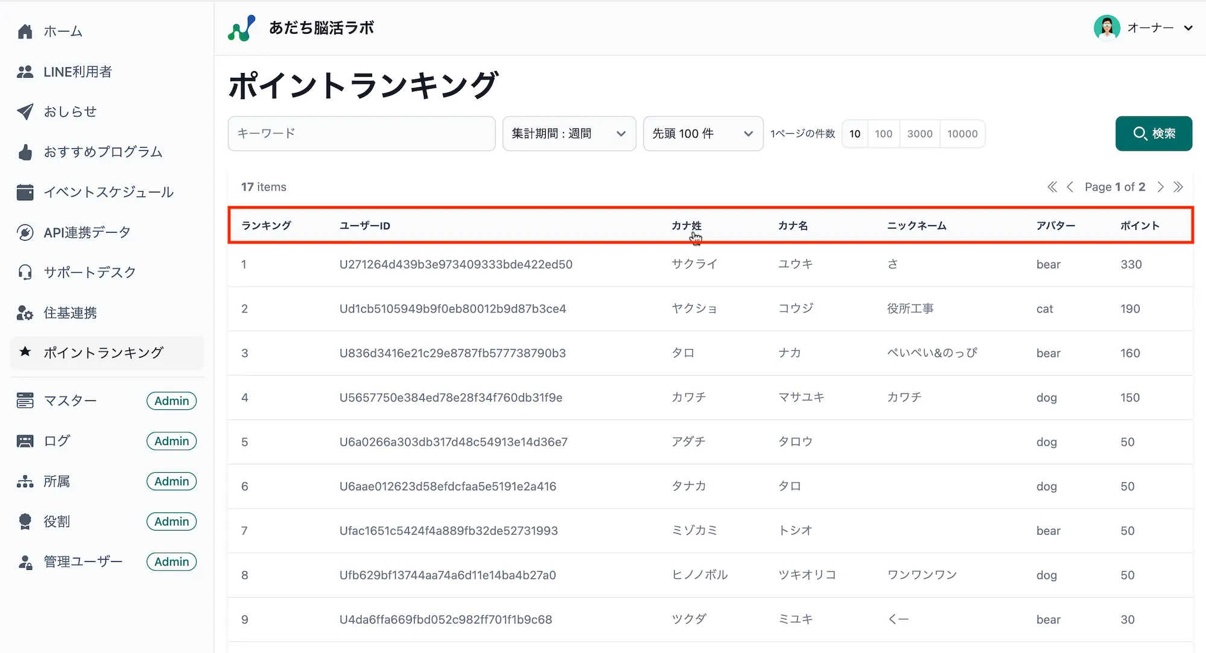Click the paper plane おしらせ icon
The image size is (1206, 653).
(25, 112)
